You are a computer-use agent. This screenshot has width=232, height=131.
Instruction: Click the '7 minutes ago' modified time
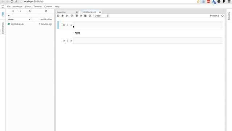click(x=46, y=24)
